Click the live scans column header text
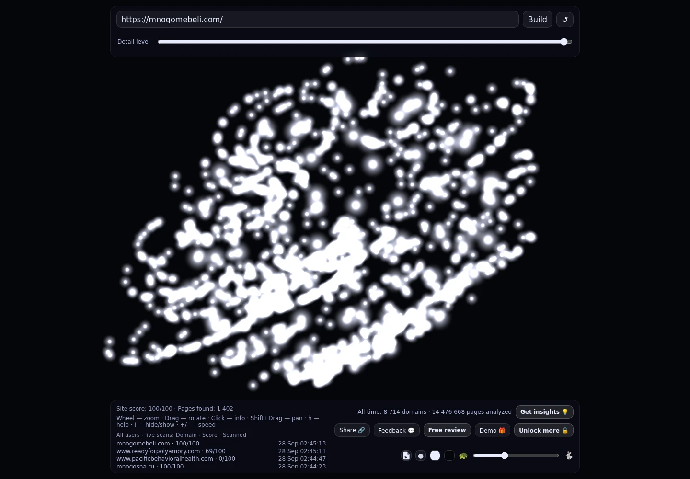Viewport: 690px width, 479px height. click(181, 435)
